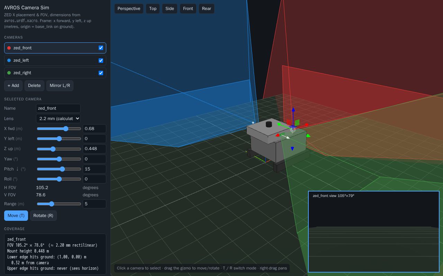
Task: Uncheck the zed_front visibility checkbox
Action: point(101,48)
